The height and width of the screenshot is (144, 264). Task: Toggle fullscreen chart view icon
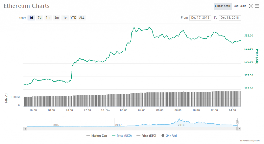coord(251,6)
